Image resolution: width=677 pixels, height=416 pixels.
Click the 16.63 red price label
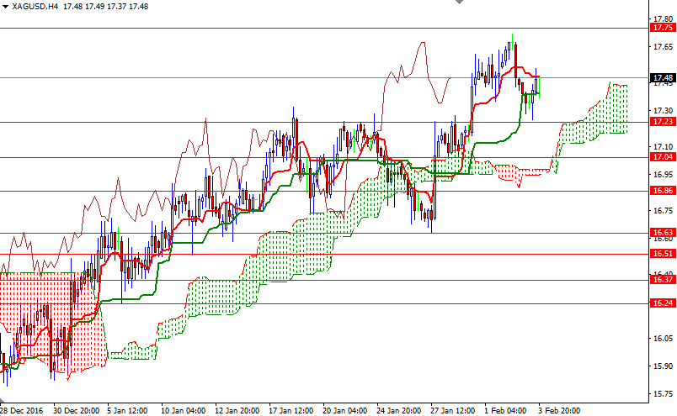click(663, 233)
